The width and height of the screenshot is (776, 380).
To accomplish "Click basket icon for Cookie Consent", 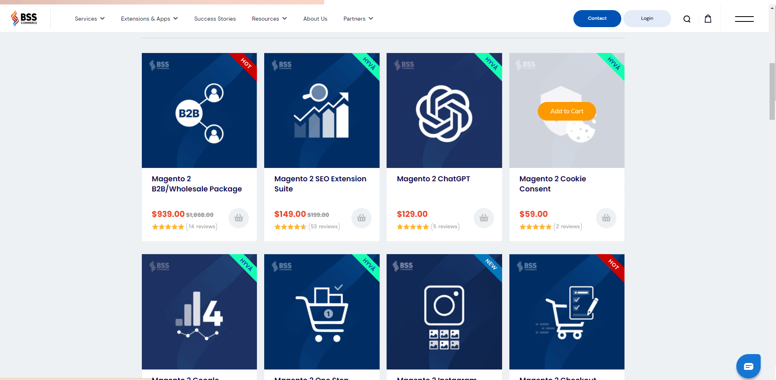I will [x=606, y=218].
